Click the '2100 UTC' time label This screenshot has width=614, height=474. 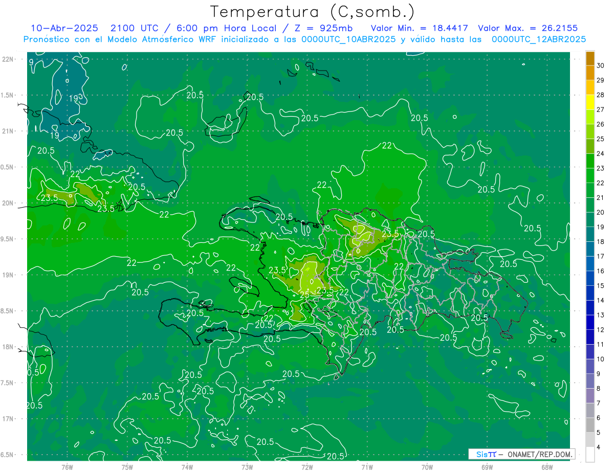pyautogui.click(x=136, y=28)
